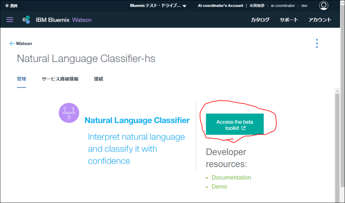Open the カタログ menu
Viewport: 345px width, 203px height.
pos(260,20)
